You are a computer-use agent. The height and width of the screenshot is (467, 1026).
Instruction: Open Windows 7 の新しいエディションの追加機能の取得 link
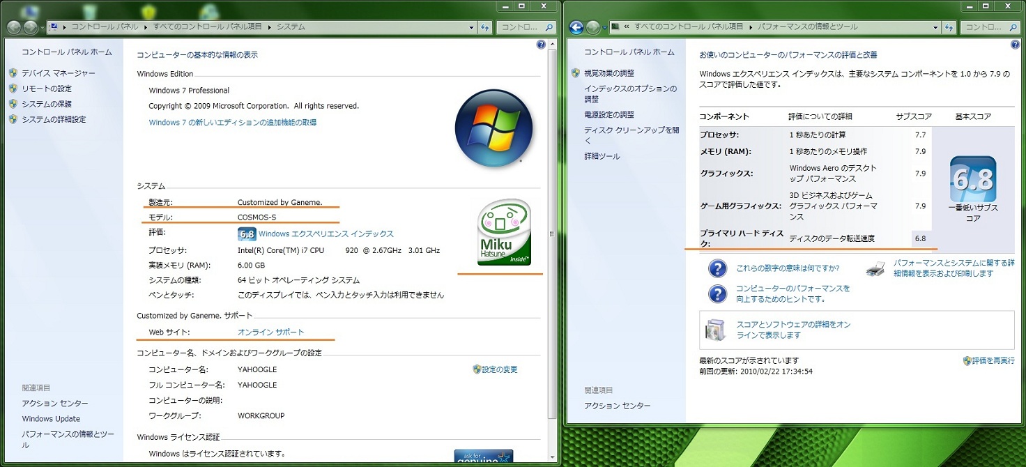pos(233,123)
